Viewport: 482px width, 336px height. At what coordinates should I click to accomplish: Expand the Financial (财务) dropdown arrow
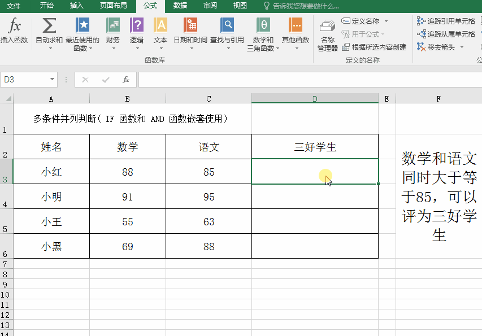coord(114,48)
